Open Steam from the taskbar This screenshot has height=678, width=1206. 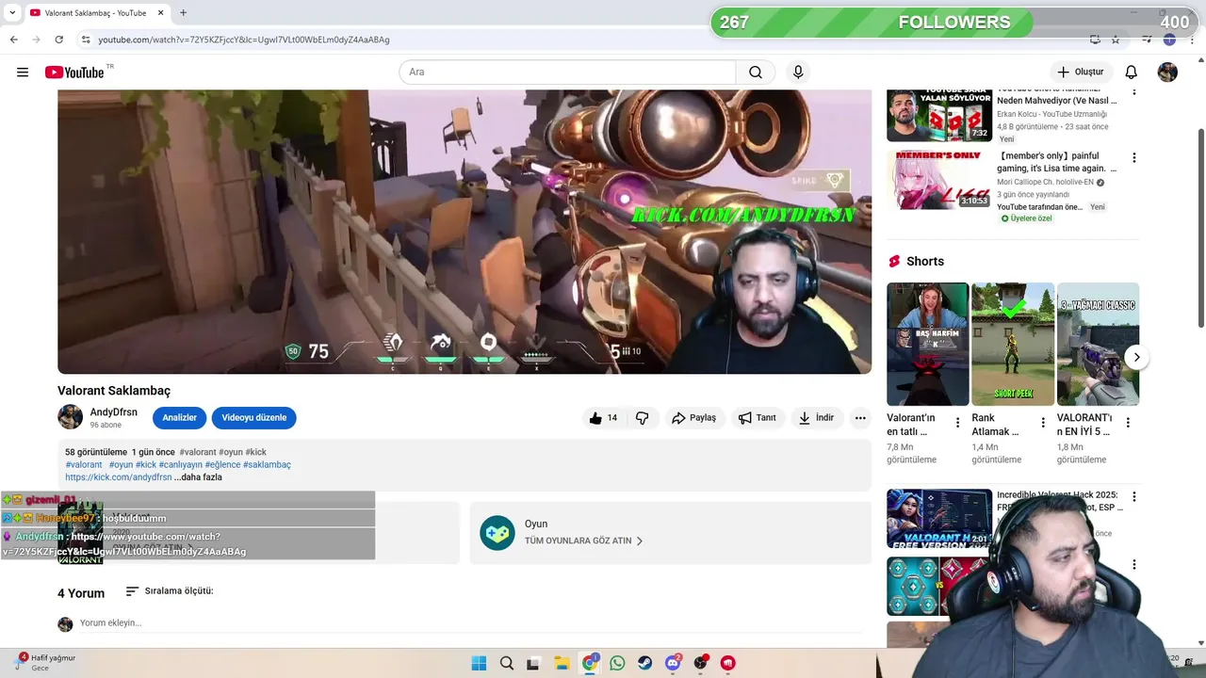tap(645, 663)
